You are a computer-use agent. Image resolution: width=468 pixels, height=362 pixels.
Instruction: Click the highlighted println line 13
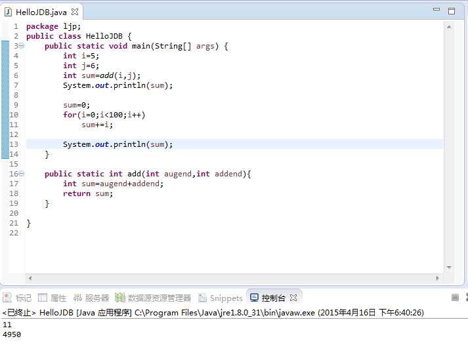tap(234, 144)
